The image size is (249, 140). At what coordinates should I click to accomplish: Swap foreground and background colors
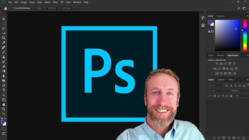pyautogui.click(x=5, y=118)
